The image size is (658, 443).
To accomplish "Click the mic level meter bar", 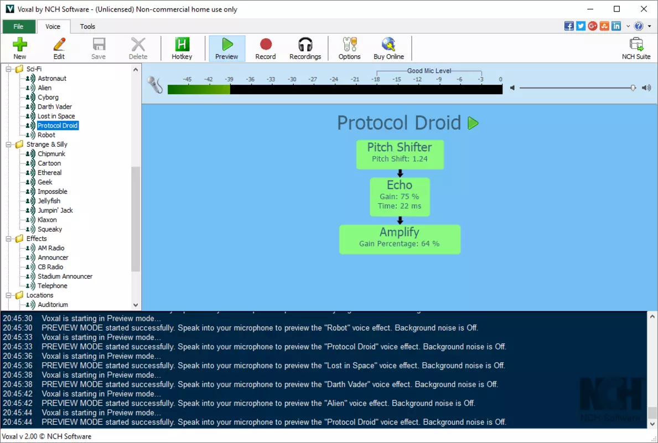I will point(335,90).
